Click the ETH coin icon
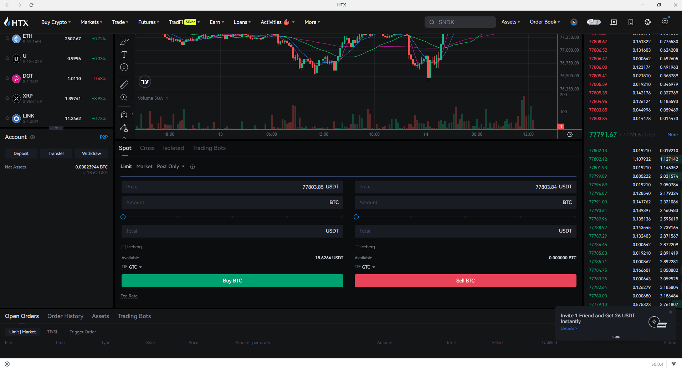This screenshot has width=682, height=369. click(16, 39)
